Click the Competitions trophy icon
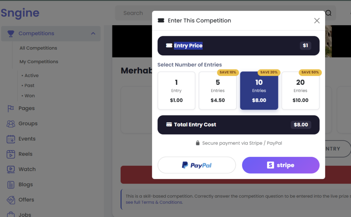 click(x=11, y=33)
